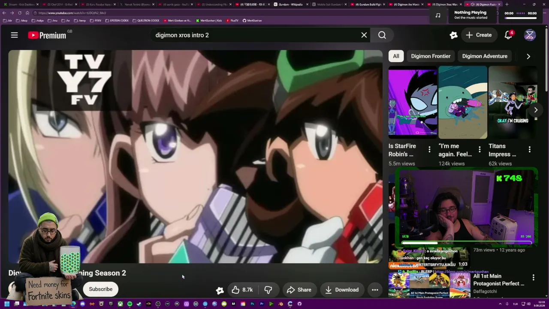Image resolution: width=549 pixels, height=309 pixels.
Task: Open the Daffagotchi channel link
Action: point(485,291)
